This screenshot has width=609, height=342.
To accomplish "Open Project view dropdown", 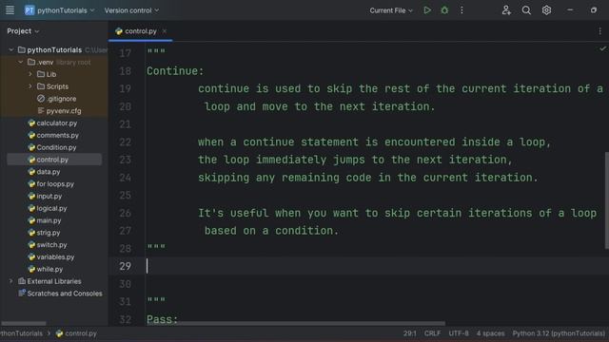I will tap(23, 31).
